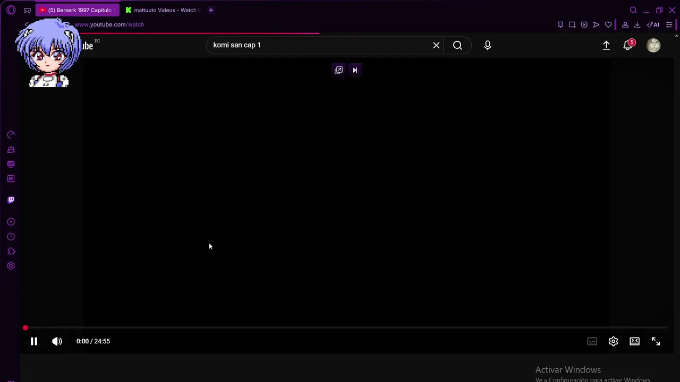680x382 pixels.
Task: Open GX Cleaner broom in sidebar
Action: pos(11,150)
